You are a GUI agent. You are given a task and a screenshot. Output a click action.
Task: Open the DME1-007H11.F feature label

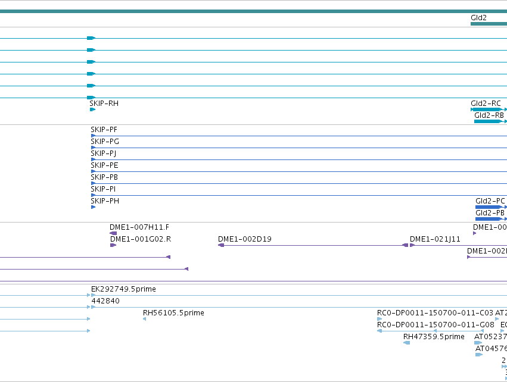point(139,227)
